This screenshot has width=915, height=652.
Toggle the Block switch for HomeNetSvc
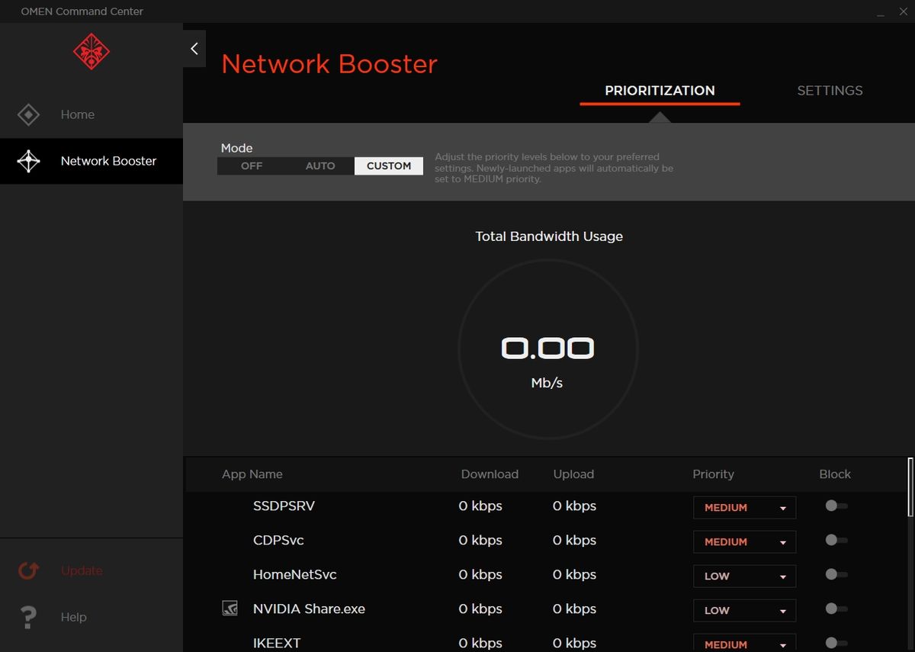(836, 574)
